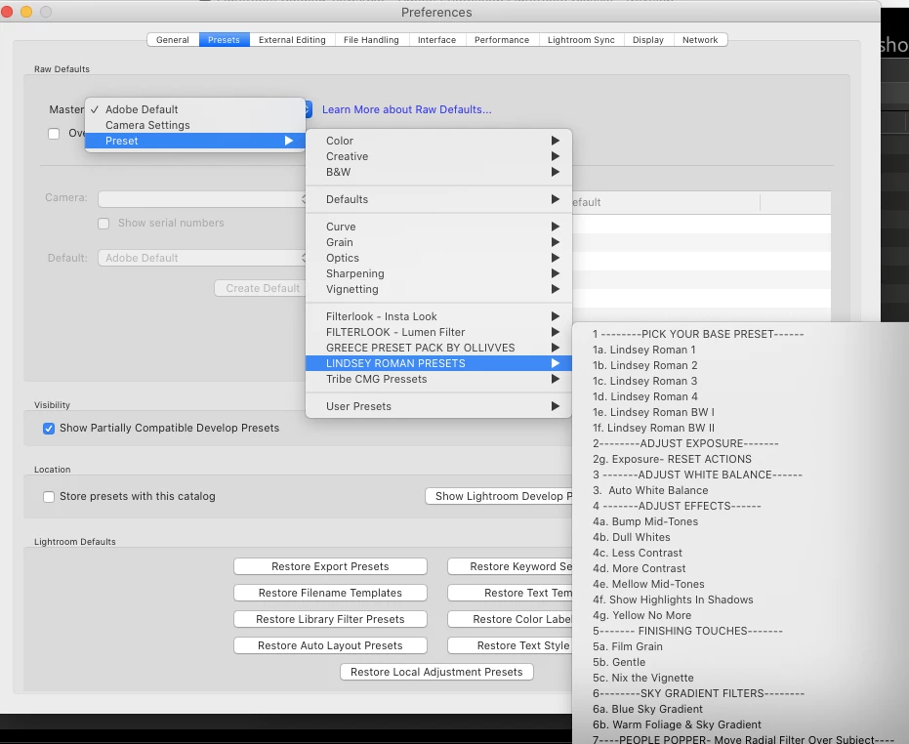Switch to Lightroom Sync tab
Image resolution: width=909 pixels, height=744 pixels.
tap(581, 39)
